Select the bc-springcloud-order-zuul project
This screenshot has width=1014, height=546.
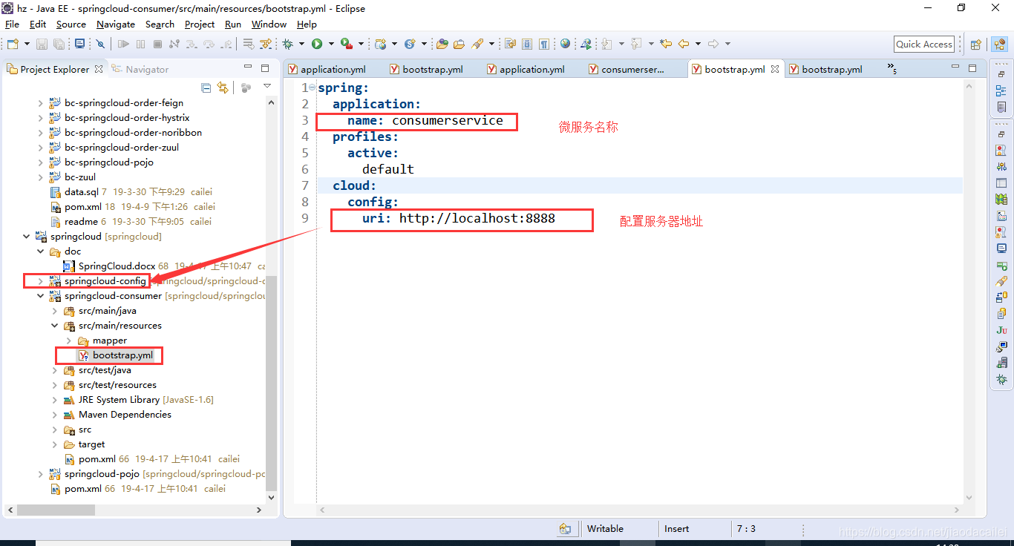(x=122, y=148)
